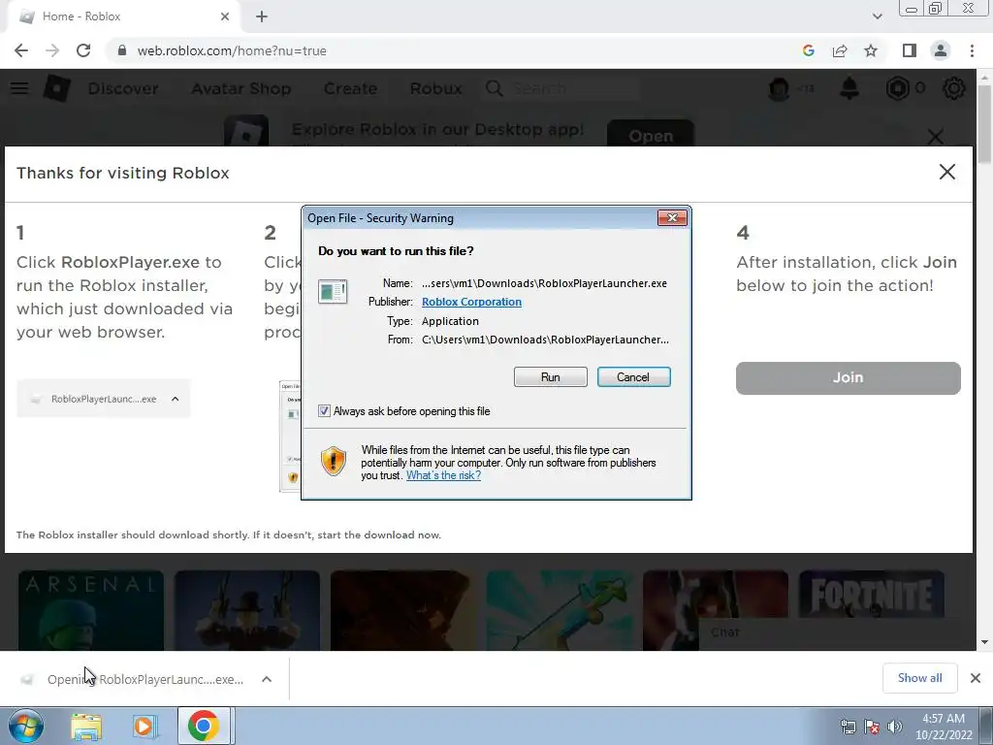Launch Windows Media Player from taskbar
Viewport: 993px width, 745px height.
pyautogui.click(x=145, y=726)
